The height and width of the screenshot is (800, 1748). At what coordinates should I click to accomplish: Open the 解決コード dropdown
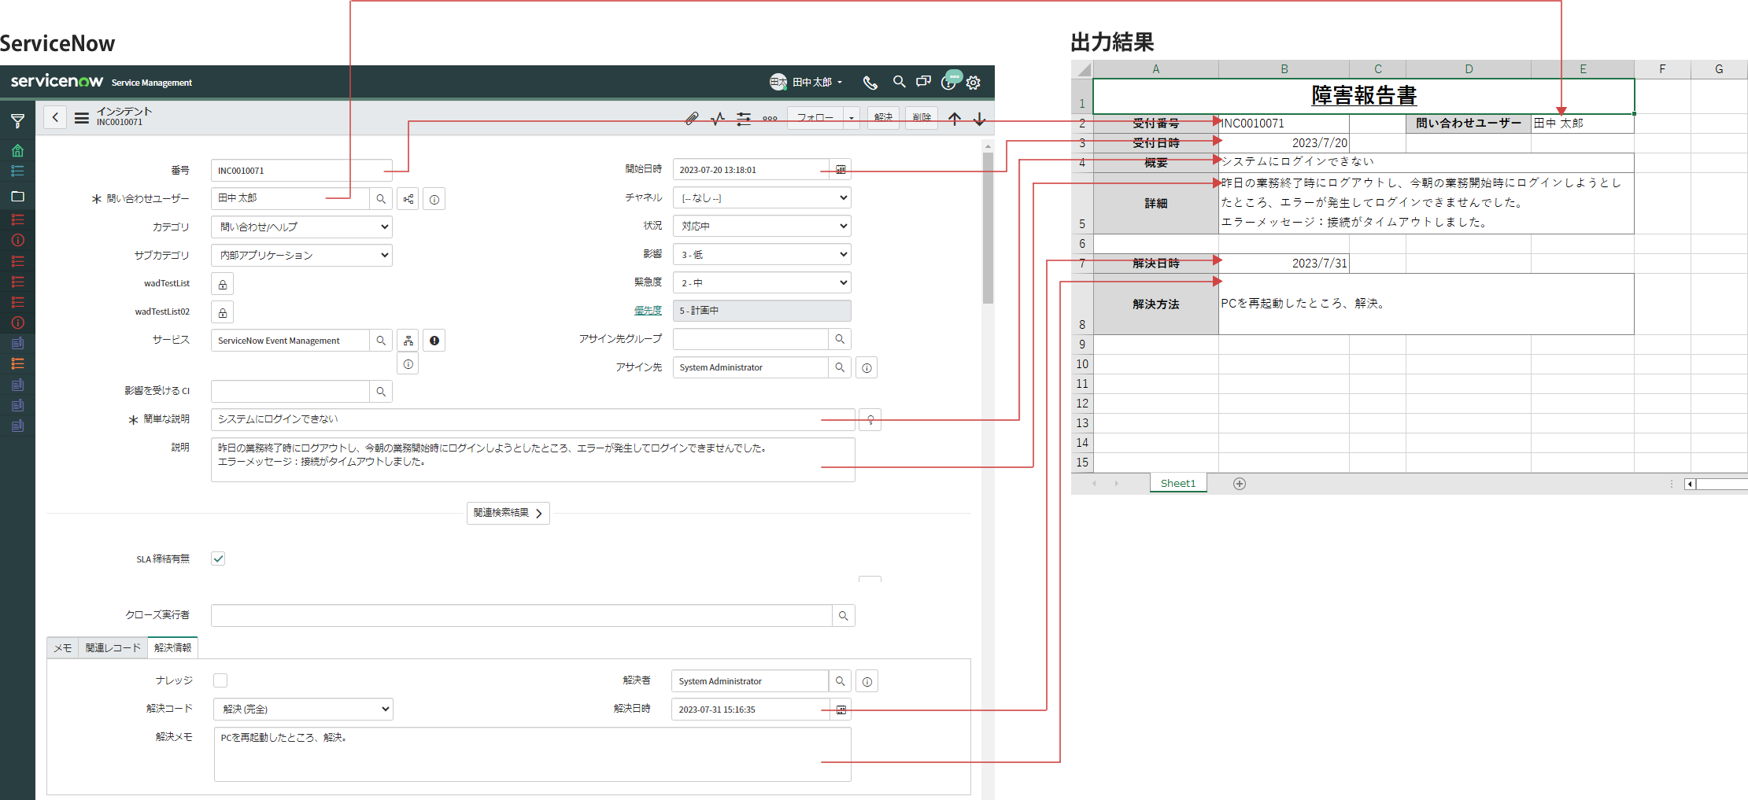[303, 710]
